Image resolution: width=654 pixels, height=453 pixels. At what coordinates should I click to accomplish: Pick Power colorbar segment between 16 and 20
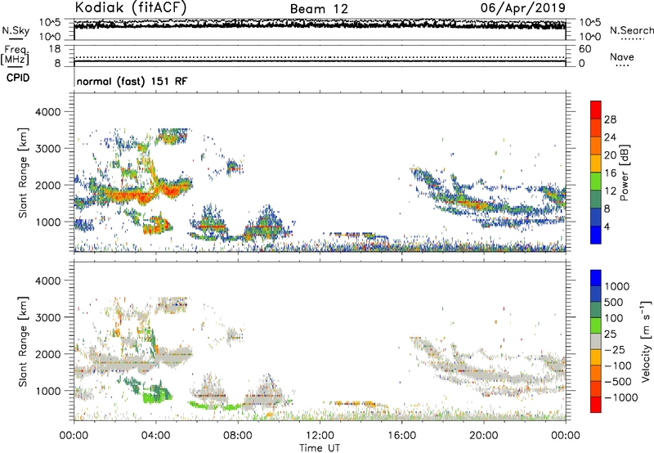tap(596, 164)
